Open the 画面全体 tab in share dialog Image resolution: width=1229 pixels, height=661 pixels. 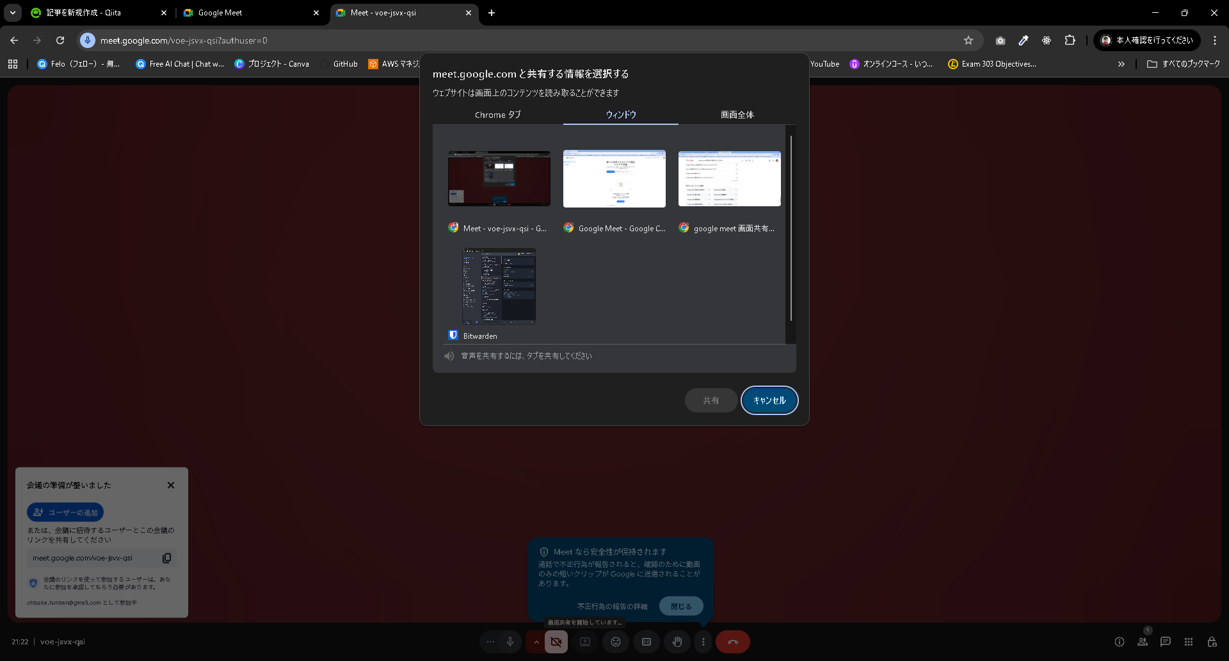pyautogui.click(x=737, y=115)
